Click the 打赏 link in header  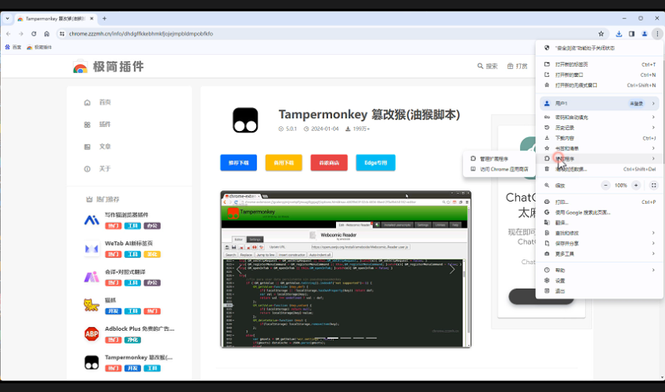tap(518, 66)
